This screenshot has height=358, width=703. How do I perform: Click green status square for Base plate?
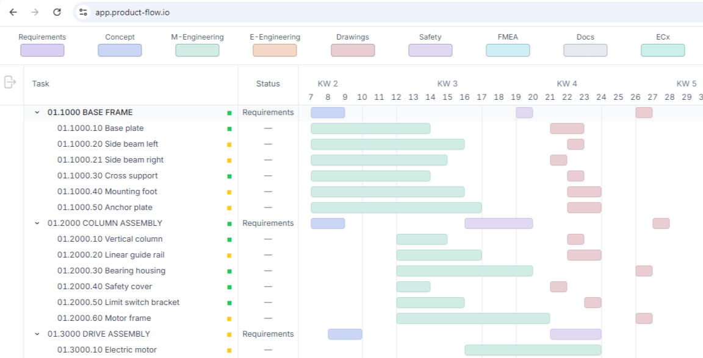point(229,128)
